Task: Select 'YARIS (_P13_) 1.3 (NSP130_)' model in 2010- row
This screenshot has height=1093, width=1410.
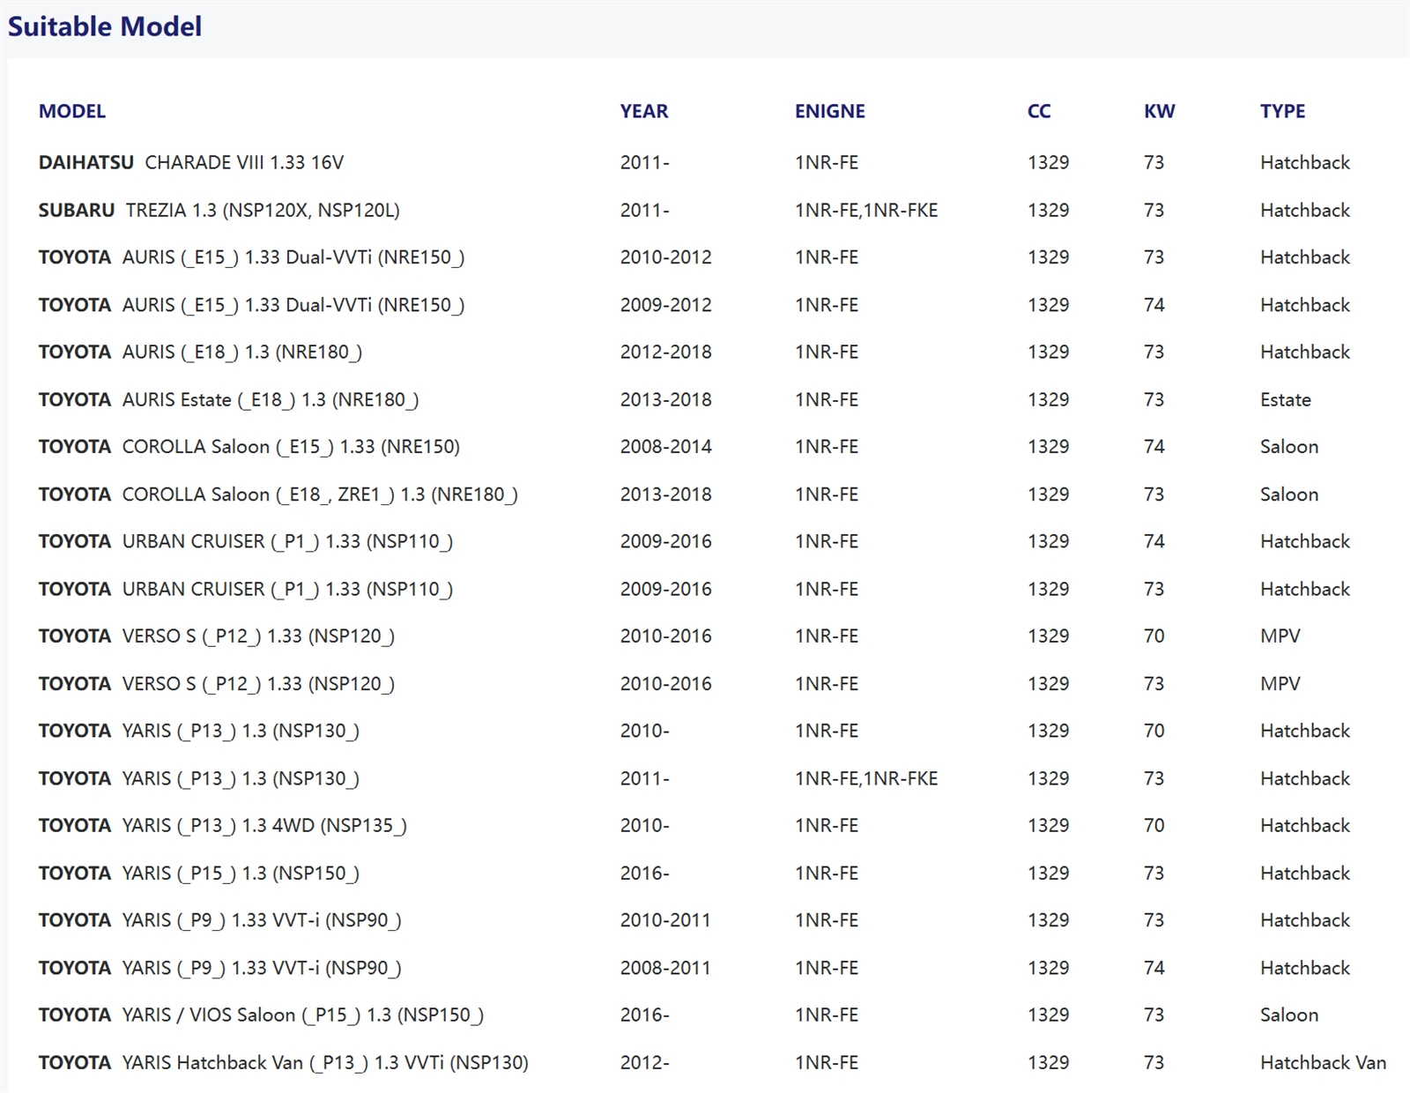Action: 199,731
